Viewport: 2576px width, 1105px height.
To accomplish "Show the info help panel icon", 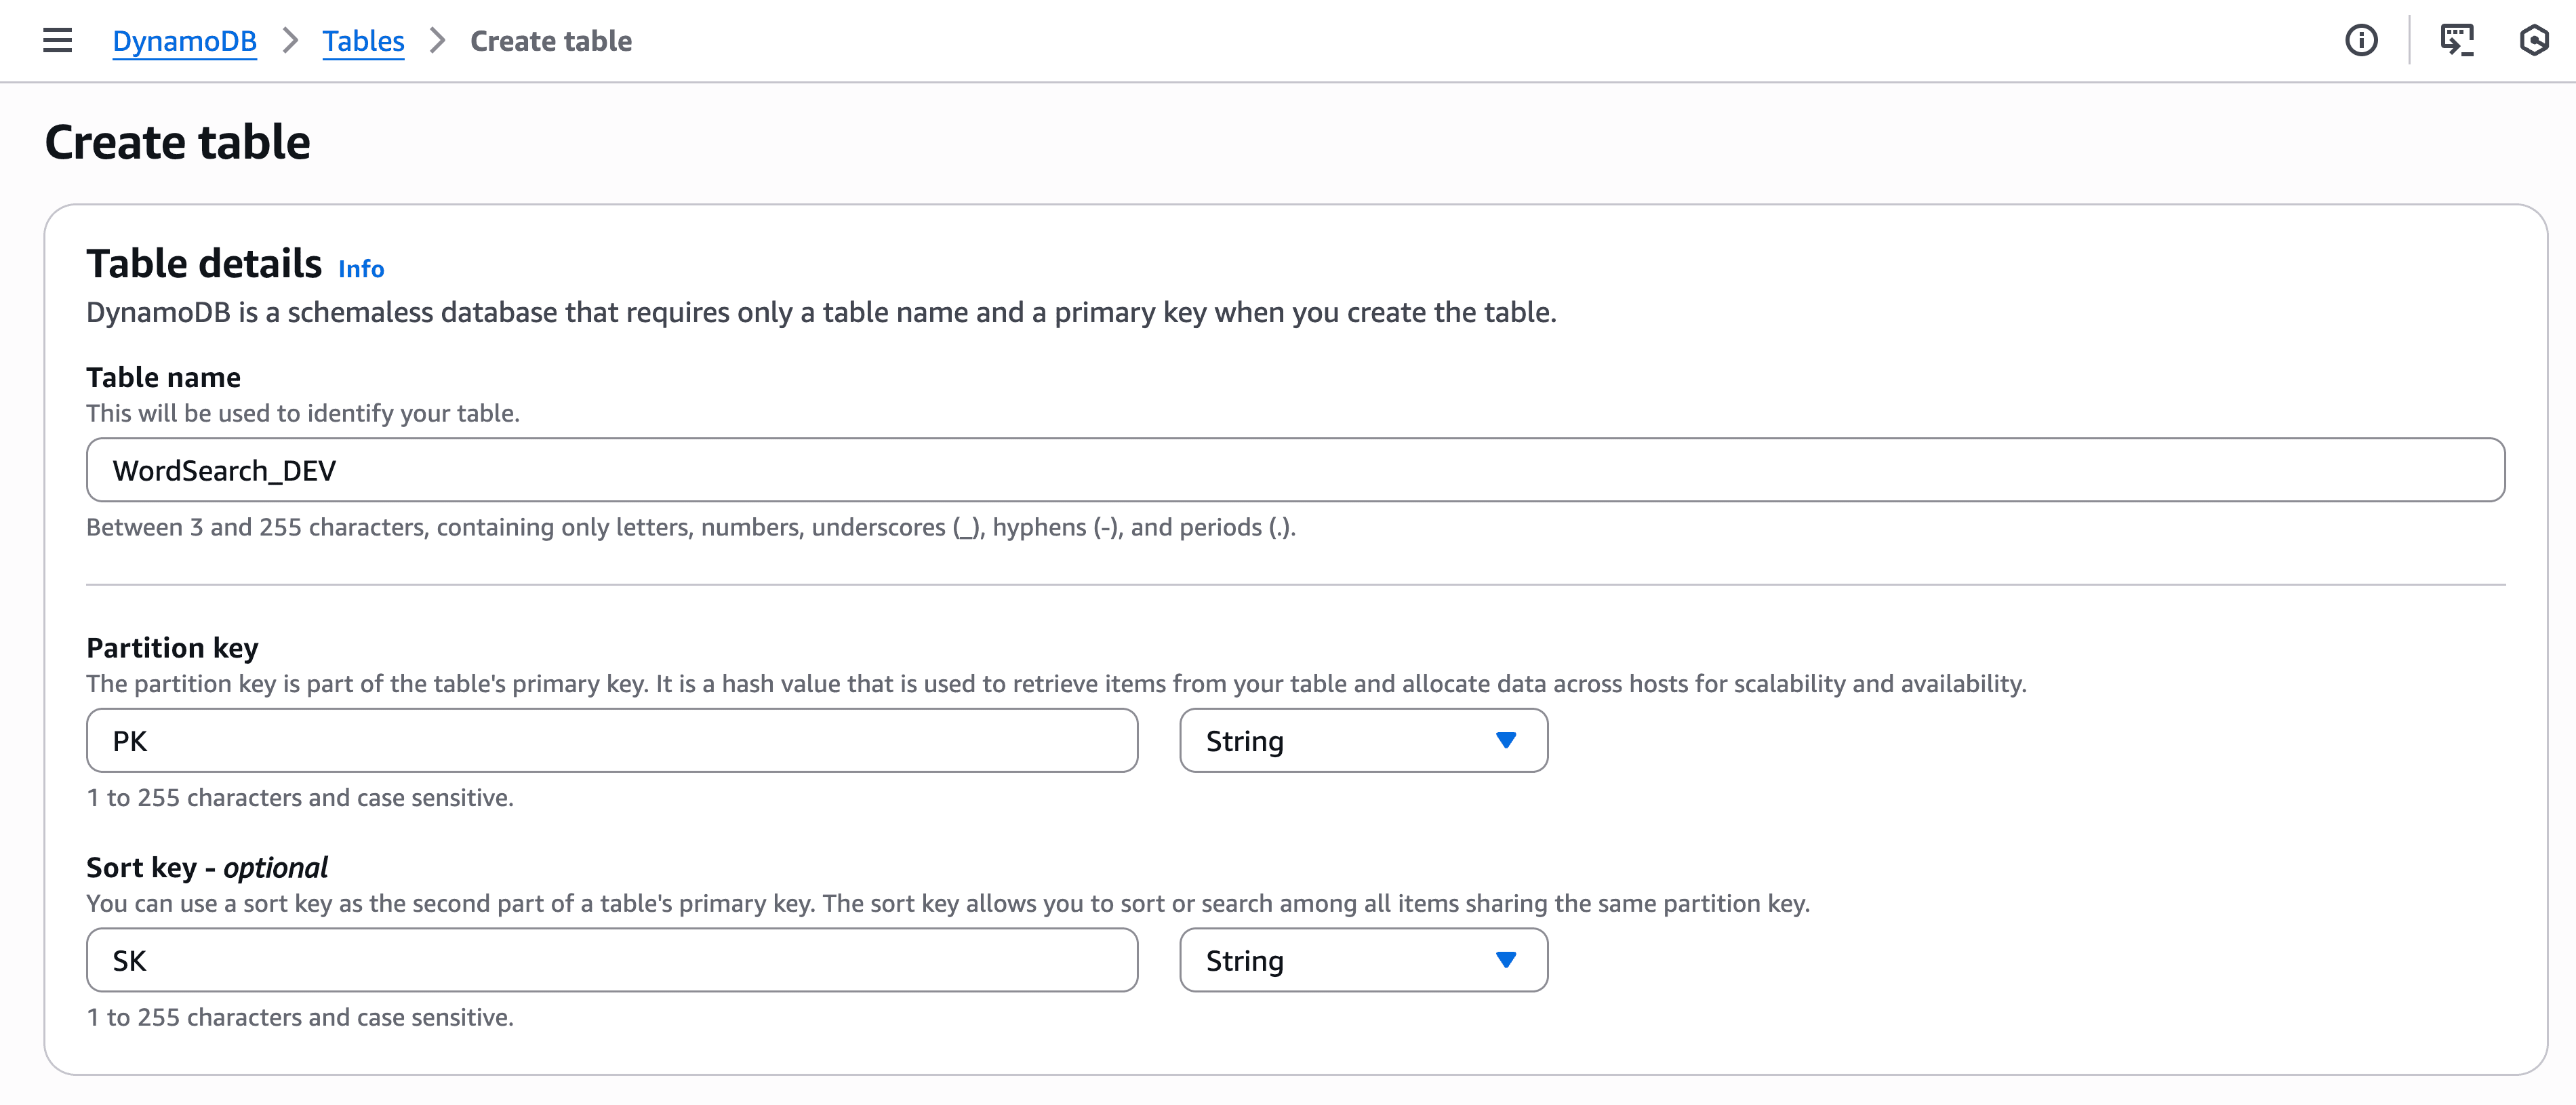I will 2360,40.
